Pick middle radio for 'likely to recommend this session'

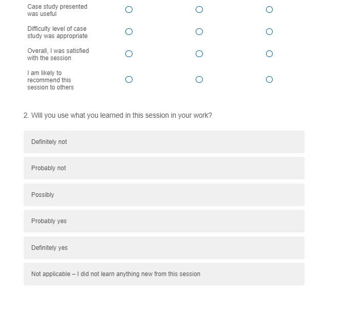[199, 80]
